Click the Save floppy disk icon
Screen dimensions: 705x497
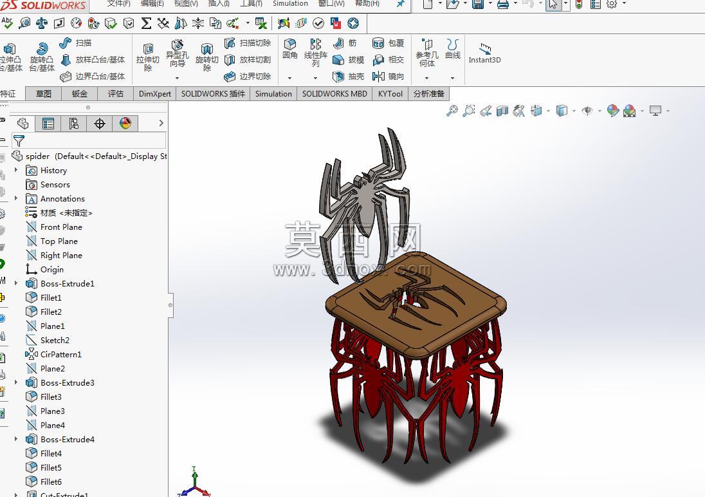pos(478,5)
